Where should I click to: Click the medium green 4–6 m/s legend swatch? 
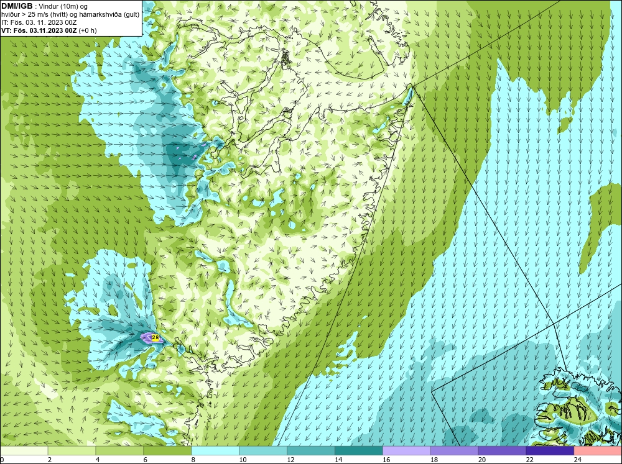pos(119,451)
